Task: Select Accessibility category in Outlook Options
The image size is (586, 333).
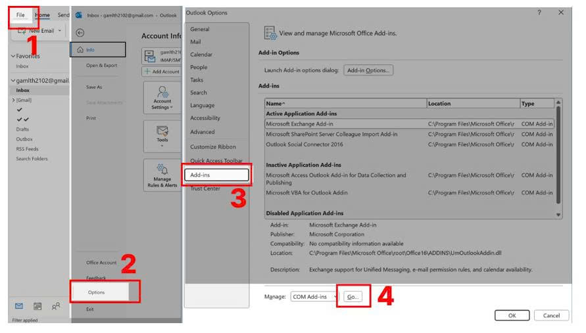Action: pos(205,118)
